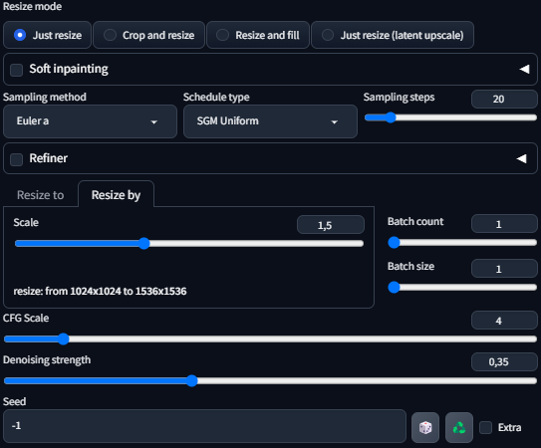This screenshot has height=448, width=541.
Task: Focus the Batch size number field
Action: (504, 269)
